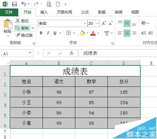The width and height of the screenshot is (157, 139).
Task: Activate the 格式刷 format painter
Action: click(x=24, y=35)
